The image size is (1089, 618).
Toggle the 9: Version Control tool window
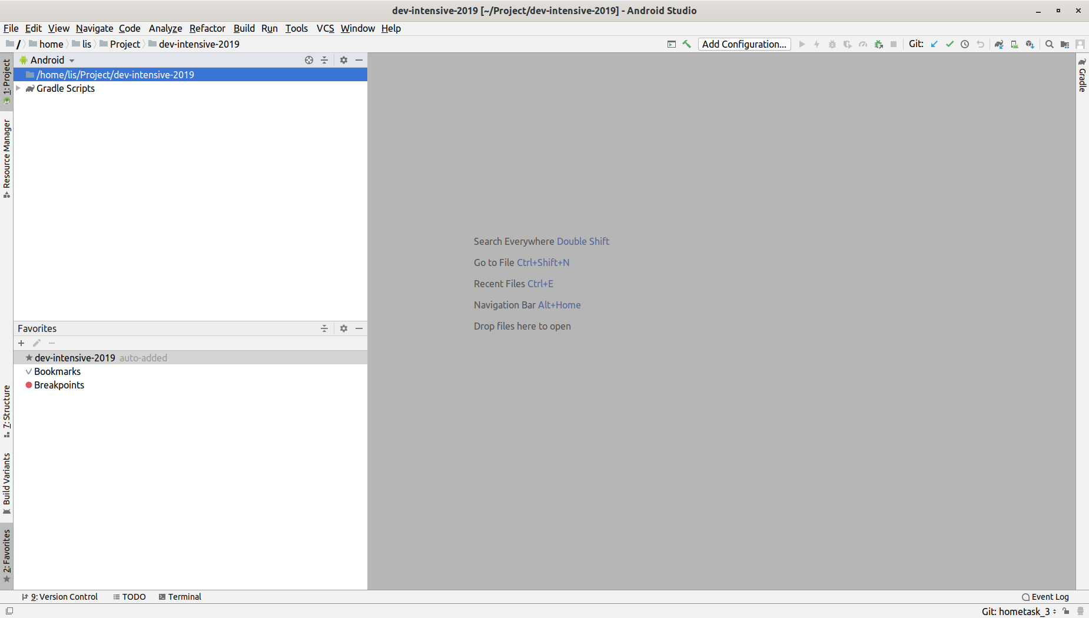tap(59, 597)
